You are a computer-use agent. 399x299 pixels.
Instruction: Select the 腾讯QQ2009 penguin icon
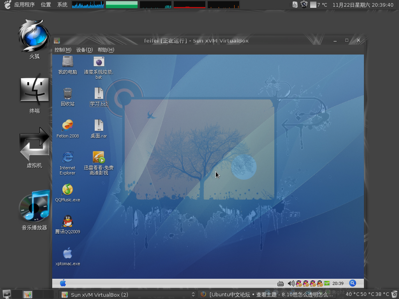(68, 221)
